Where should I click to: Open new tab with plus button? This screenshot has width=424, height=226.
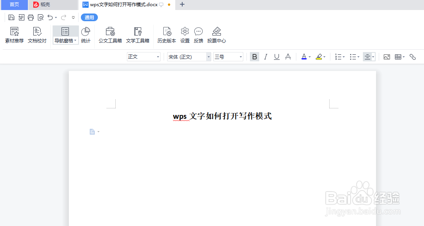click(x=182, y=4)
